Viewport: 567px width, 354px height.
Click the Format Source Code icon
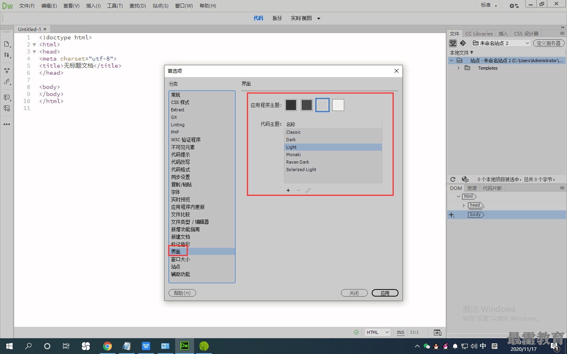click(x=7, y=82)
